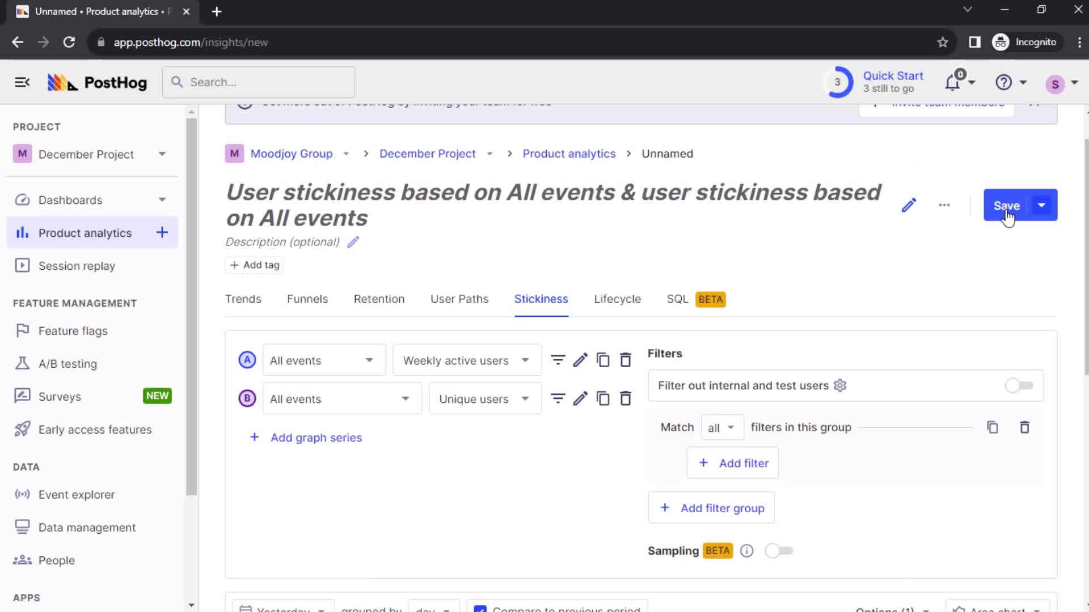Open Early access features in sidebar
Viewport: 1089px width, 612px height.
pyautogui.click(x=92, y=430)
